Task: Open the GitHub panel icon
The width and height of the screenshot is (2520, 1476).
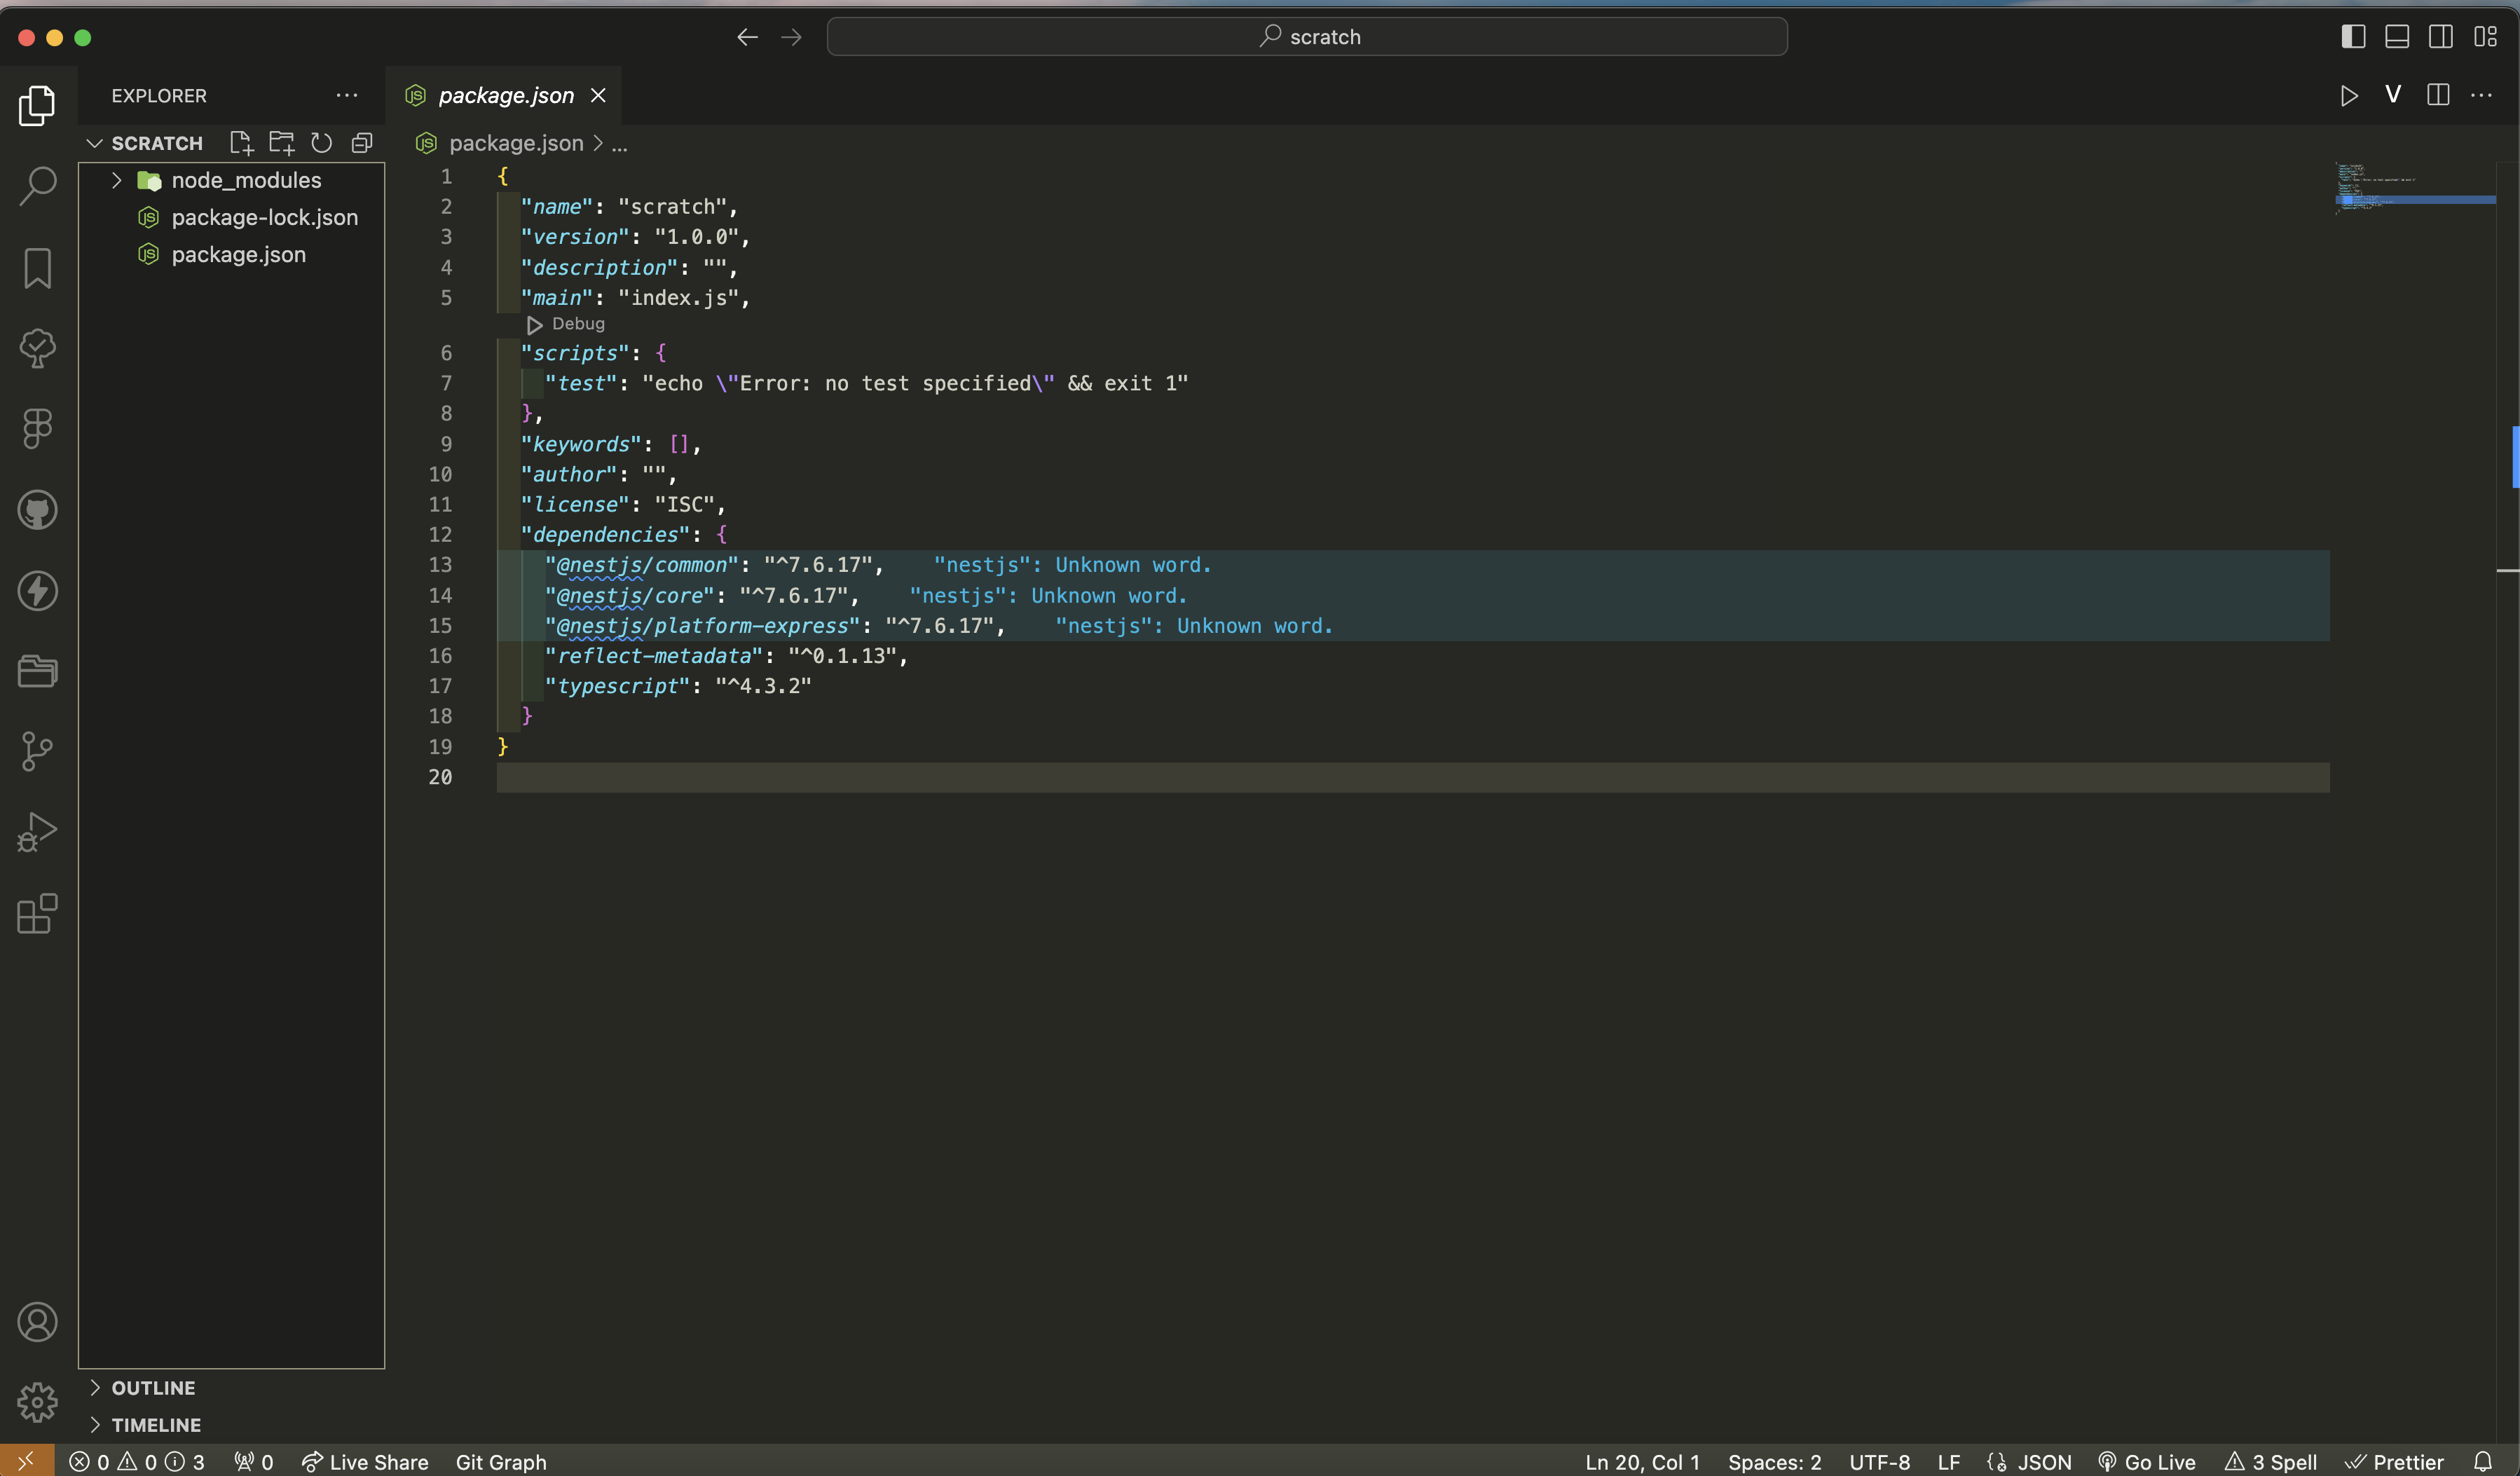Action: 37,510
